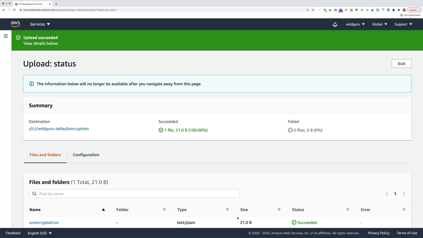Viewport: 423px width, 238px height.
Task: Click the Chrome profile avatar
Action: tap(404, 10)
